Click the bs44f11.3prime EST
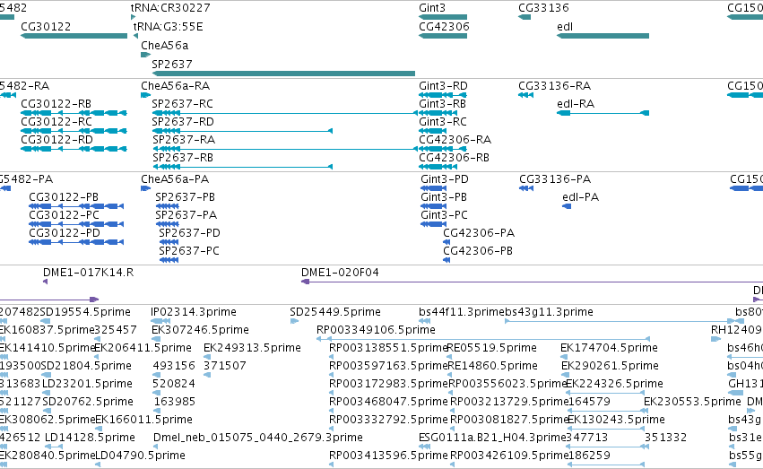The width and height of the screenshot is (763, 469). click(x=424, y=321)
